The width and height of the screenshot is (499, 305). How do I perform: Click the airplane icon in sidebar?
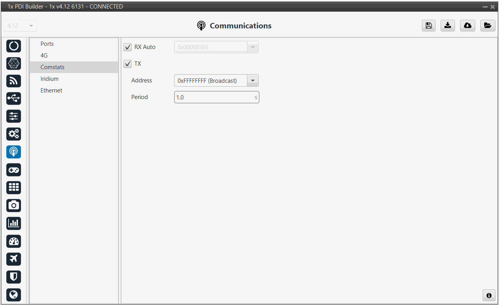(14, 259)
